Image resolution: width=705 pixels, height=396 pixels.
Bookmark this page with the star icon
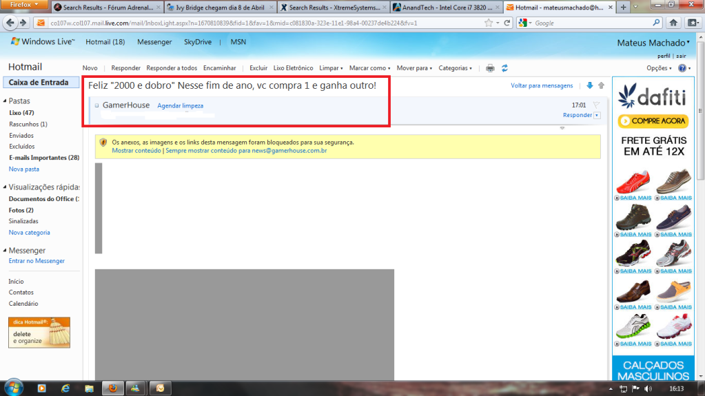click(x=489, y=23)
